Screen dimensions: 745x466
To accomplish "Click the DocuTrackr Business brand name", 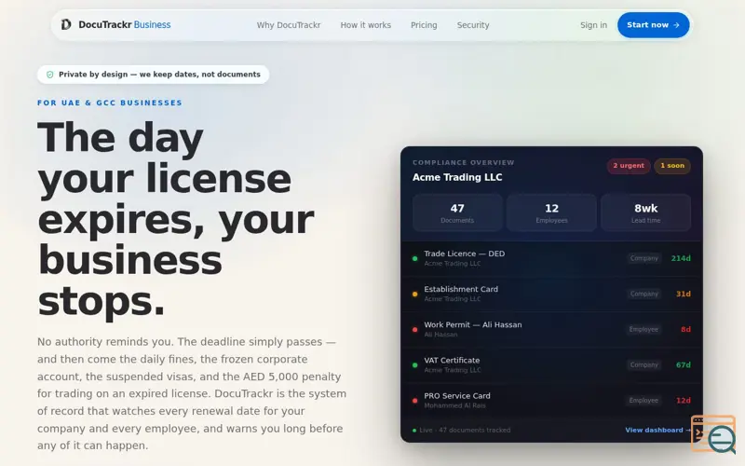I will click(x=125, y=25).
